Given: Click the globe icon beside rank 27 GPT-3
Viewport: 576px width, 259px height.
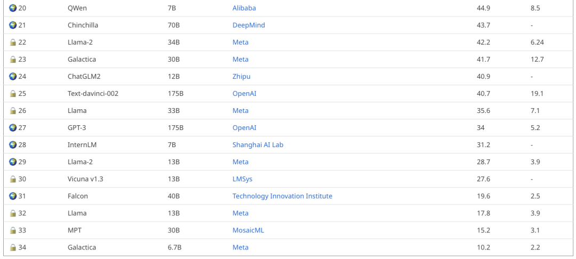Looking at the screenshot, I should (13, 128).
